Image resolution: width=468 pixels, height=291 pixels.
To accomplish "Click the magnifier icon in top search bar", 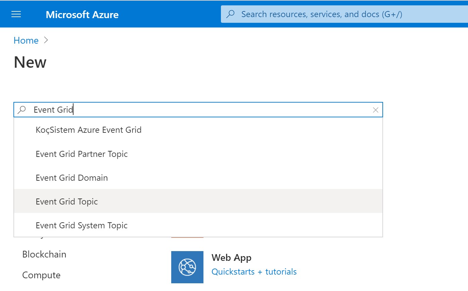I will coord(231,14).
